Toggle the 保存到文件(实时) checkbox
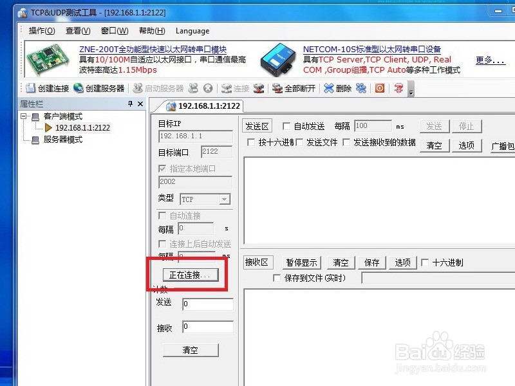 pos(277,279)
